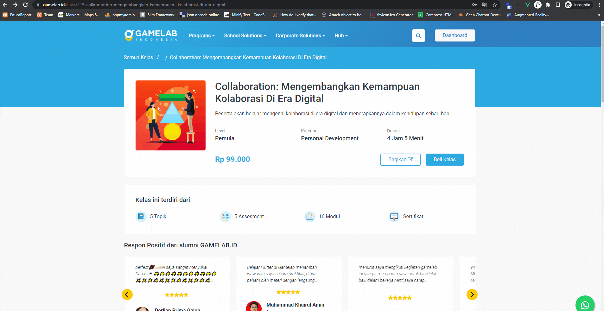Go back to the previous page
The height and width of the screenshot is (311, 604).
pos(5,5)
